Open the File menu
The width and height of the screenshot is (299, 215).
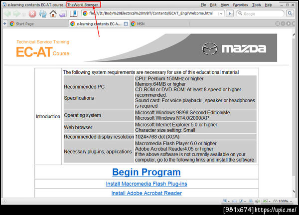[203, 5]
